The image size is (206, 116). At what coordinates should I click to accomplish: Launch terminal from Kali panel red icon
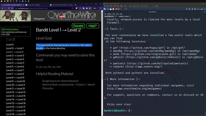click(118, 9)
